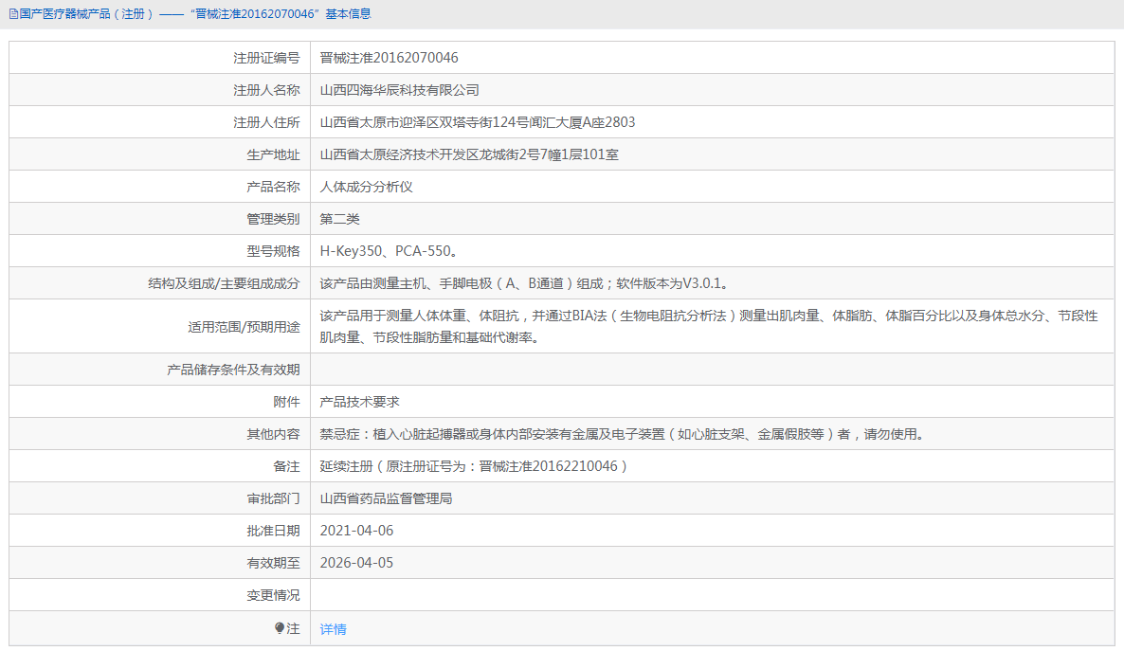The image size is (1124, 651).
Task: Open the 详情 link in the bottom row
Action: 333,628
